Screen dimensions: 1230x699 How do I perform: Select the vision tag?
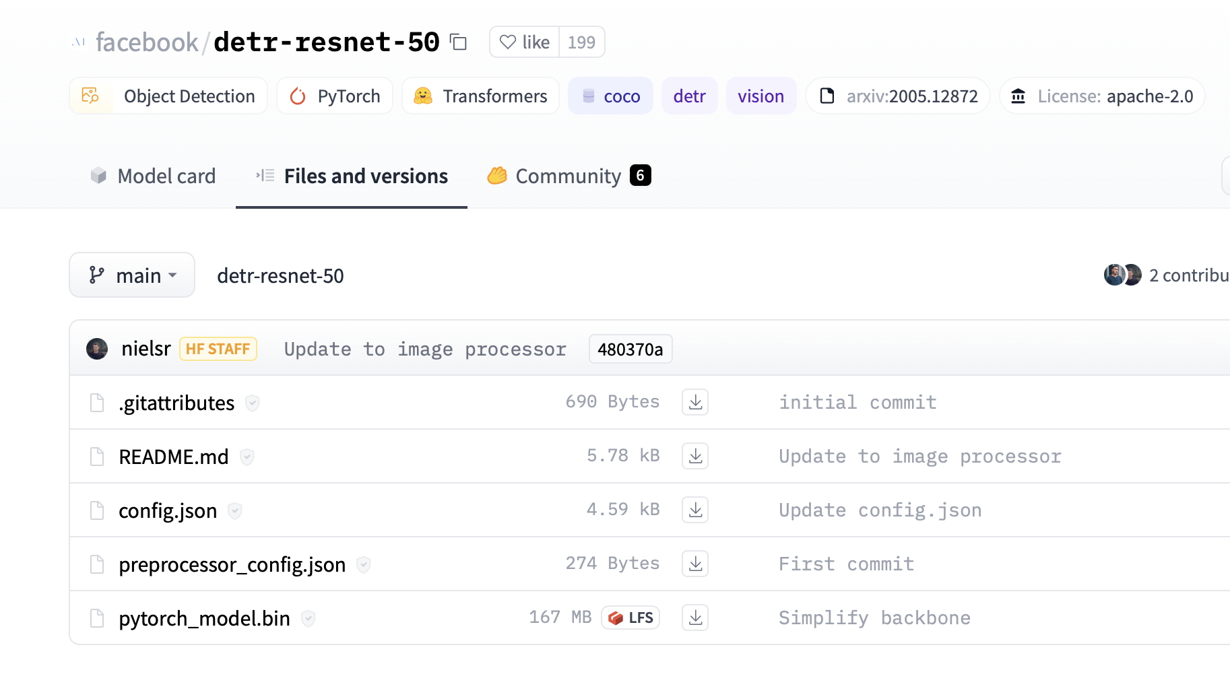pos(760,96)
